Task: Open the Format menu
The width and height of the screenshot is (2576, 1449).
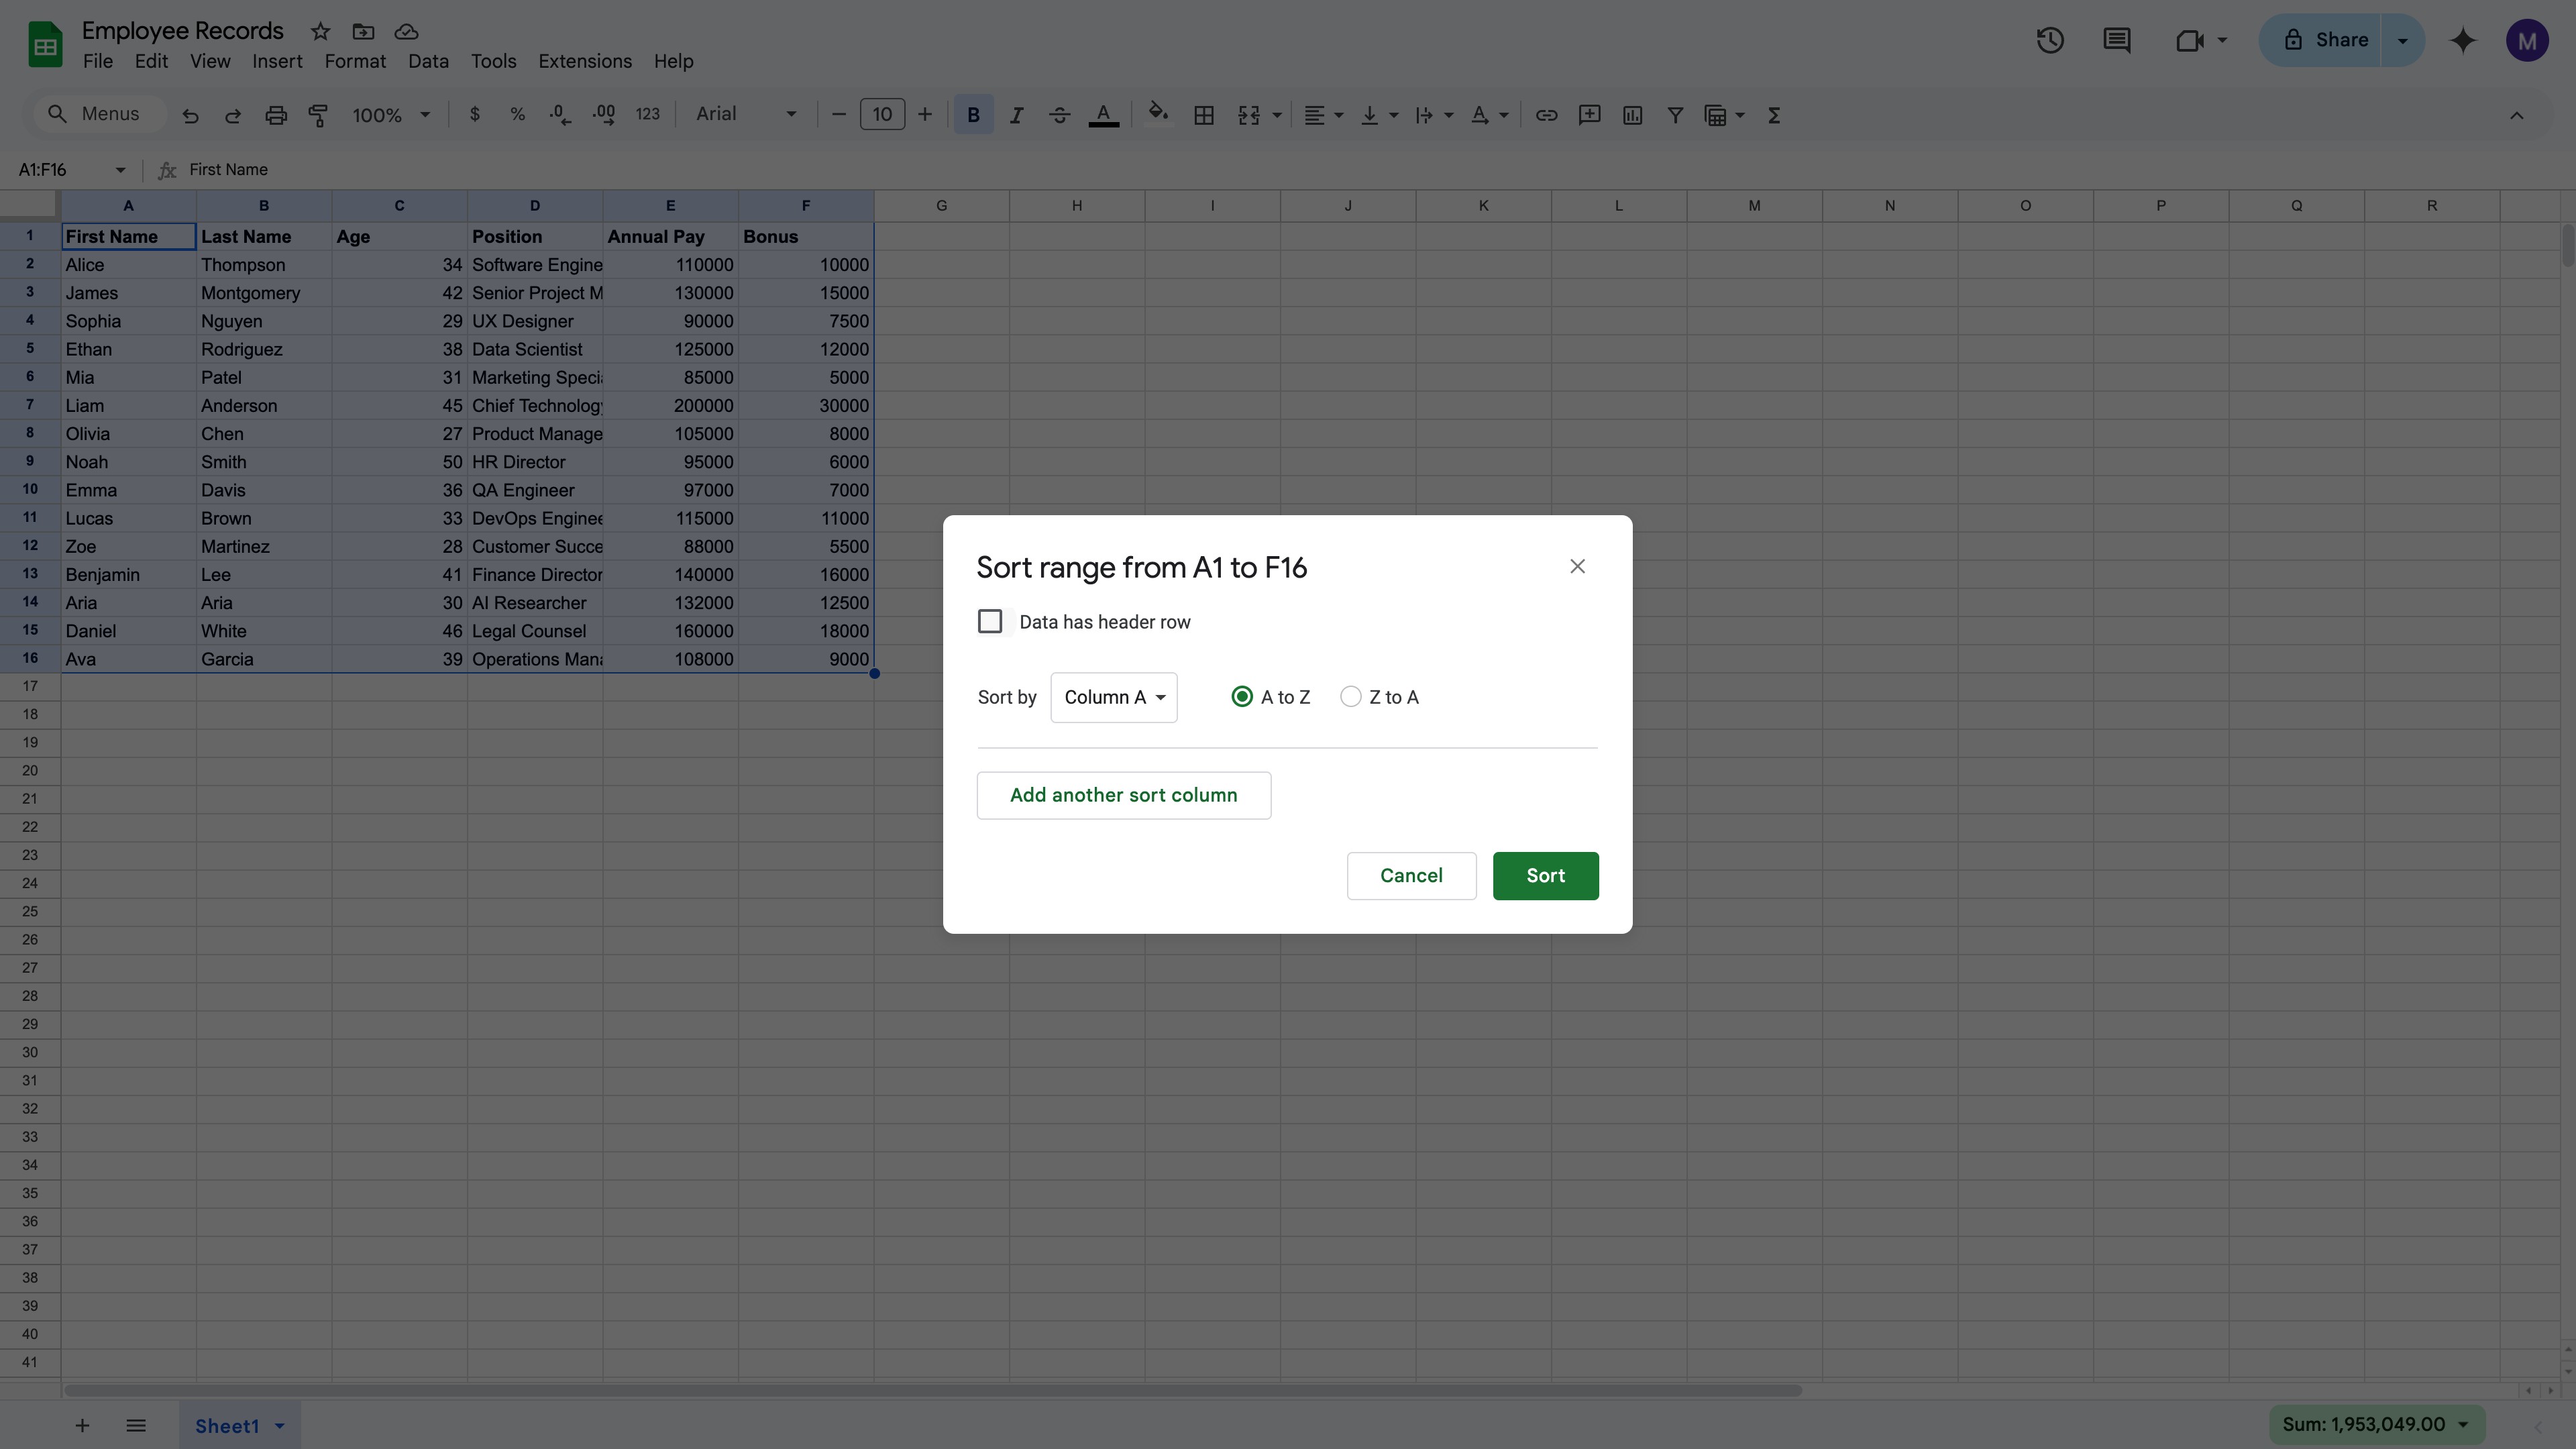Action: point(355,61)
